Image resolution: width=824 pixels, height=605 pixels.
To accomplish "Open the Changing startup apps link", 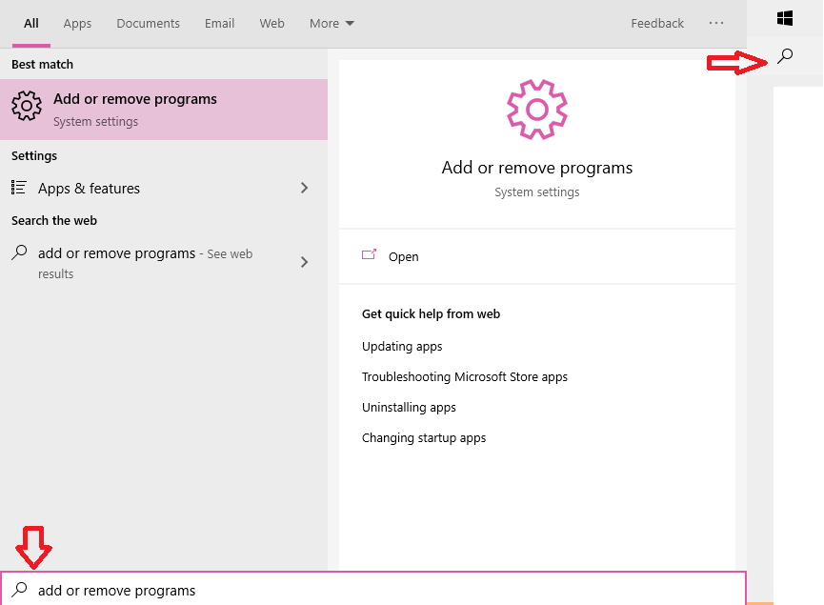I will pyautogui.click(x=424, y=438).
